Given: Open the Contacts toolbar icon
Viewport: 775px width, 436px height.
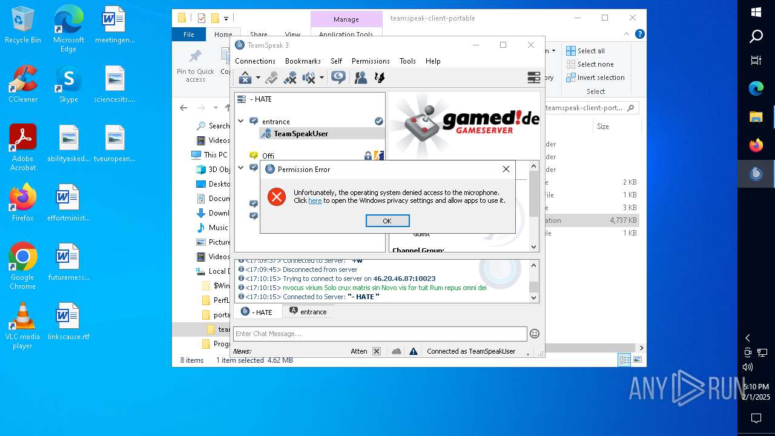Looking at the screenshot, I should click(361, 78).
